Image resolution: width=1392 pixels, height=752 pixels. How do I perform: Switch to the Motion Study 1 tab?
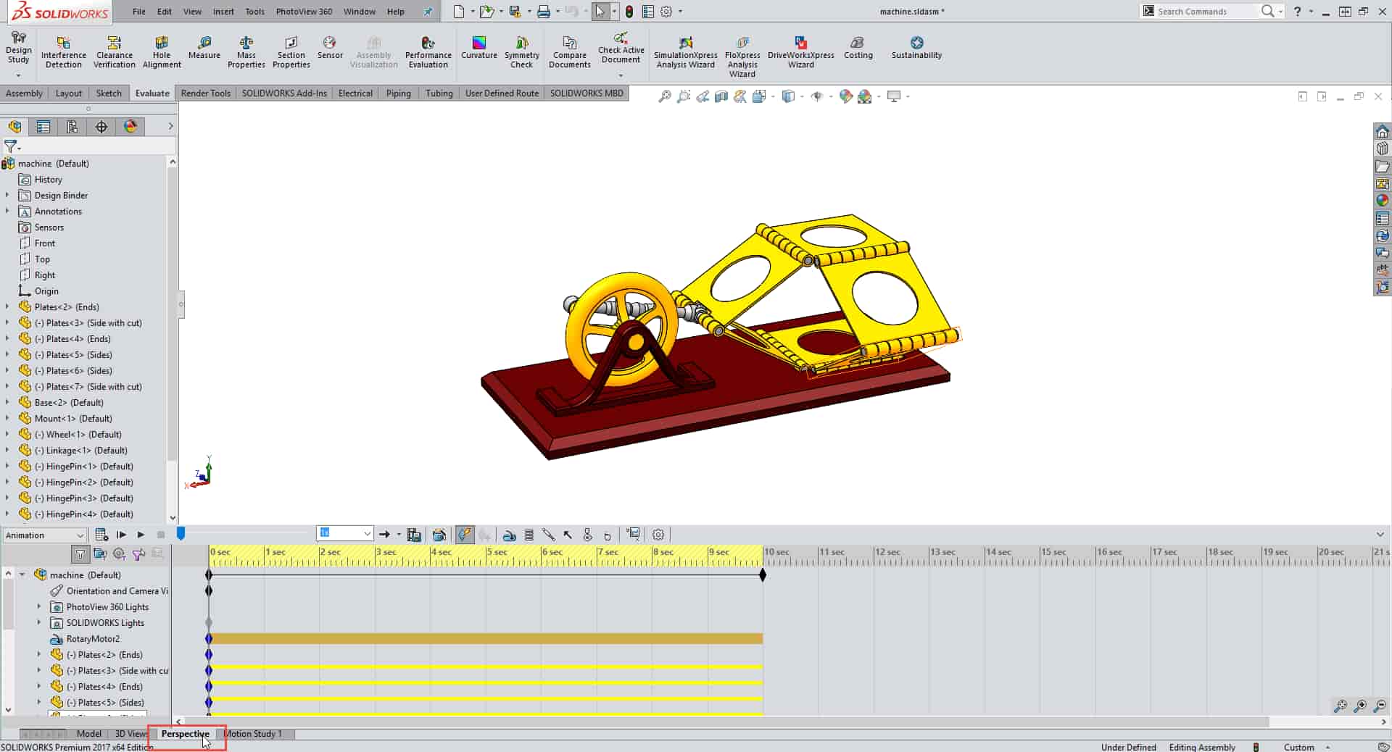pyautogui.click(x=255, y=734)
